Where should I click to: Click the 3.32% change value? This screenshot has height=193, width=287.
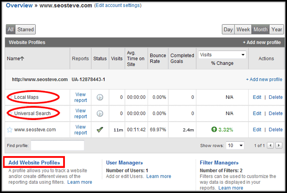[226, 130]
